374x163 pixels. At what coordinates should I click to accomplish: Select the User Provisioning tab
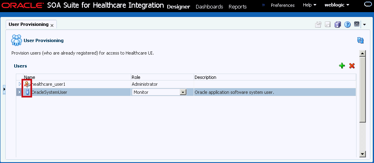pos(28,25)
